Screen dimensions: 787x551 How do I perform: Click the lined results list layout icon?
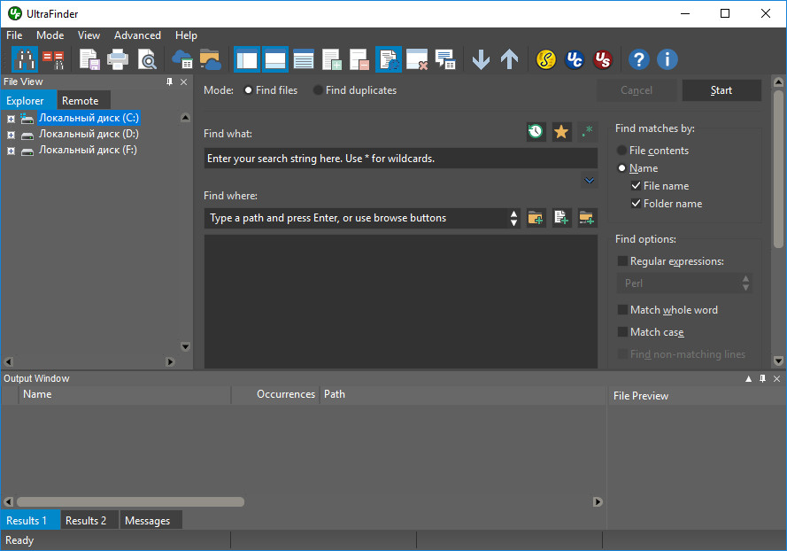tap(304, 59)
